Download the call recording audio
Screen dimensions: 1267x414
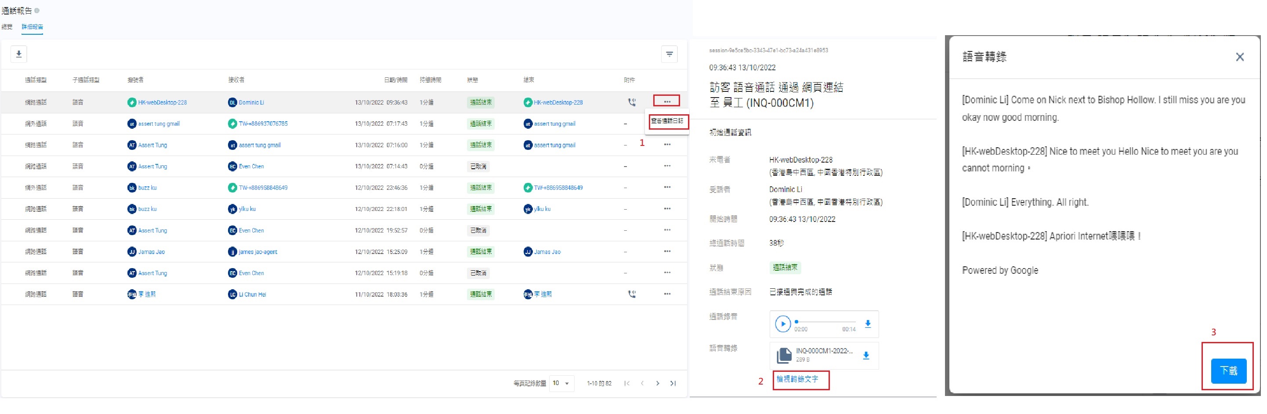coord(868,323)
